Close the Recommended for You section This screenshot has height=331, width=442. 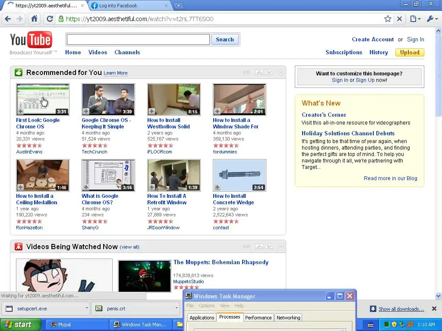pos(281,72)
